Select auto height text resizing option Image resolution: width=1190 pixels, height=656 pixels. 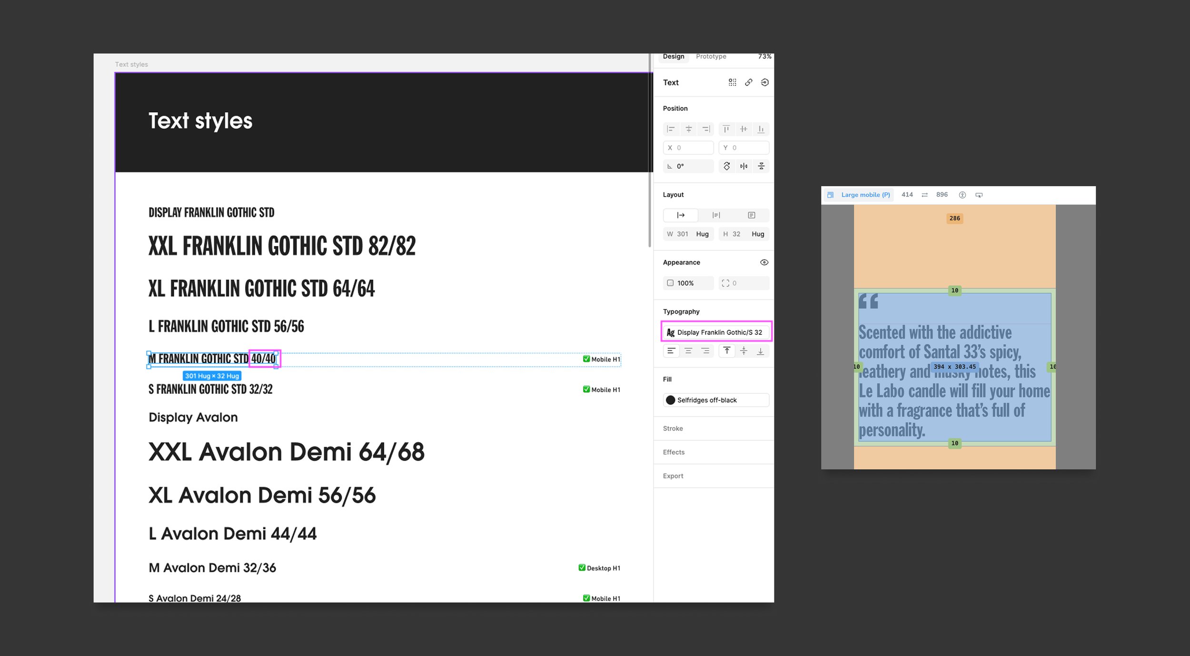pyautogui.click(x=716, y=215)
